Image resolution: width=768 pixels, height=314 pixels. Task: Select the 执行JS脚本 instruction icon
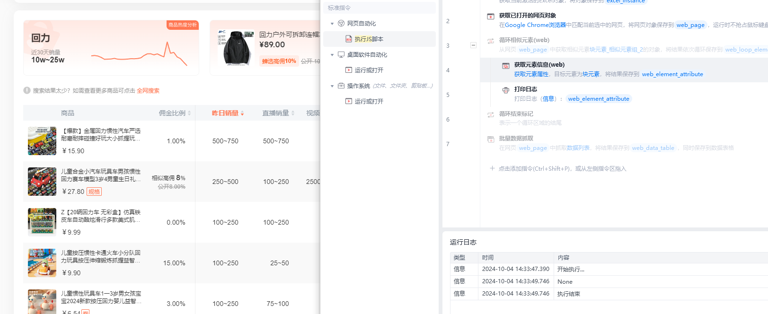349,39
